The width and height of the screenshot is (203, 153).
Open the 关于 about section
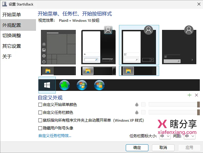[18, 56]
